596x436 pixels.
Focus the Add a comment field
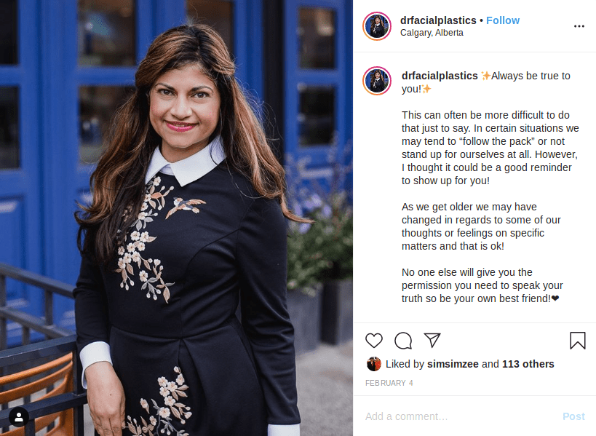coord(460,416)
